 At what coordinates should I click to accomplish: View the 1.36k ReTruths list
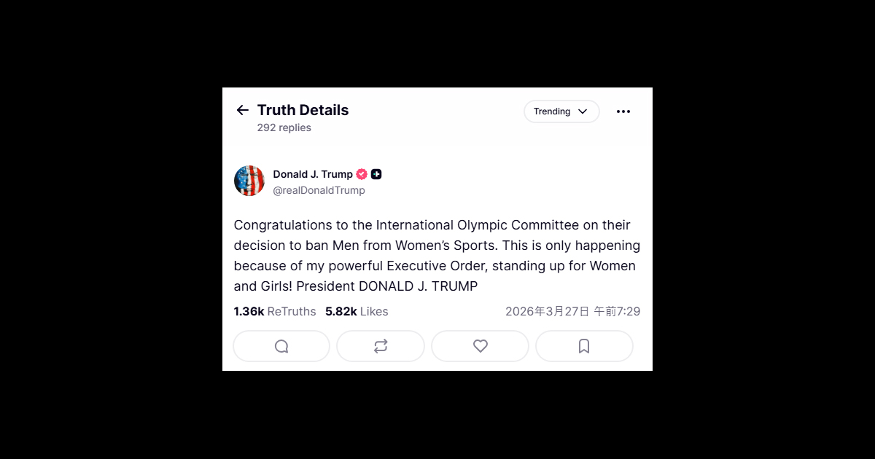[x=275, y=311]
